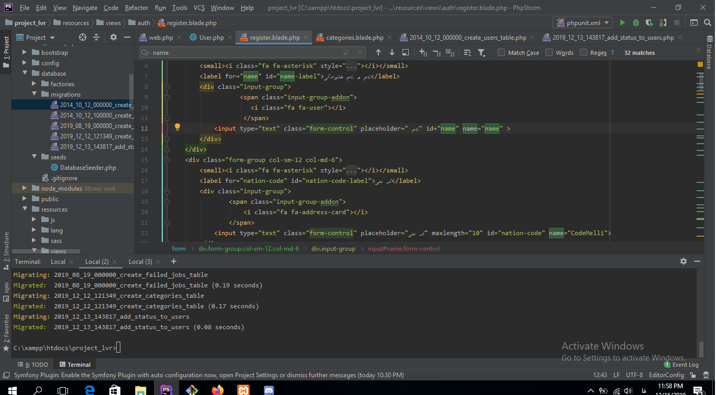Go to next search occurrence

tap(392, 52)
